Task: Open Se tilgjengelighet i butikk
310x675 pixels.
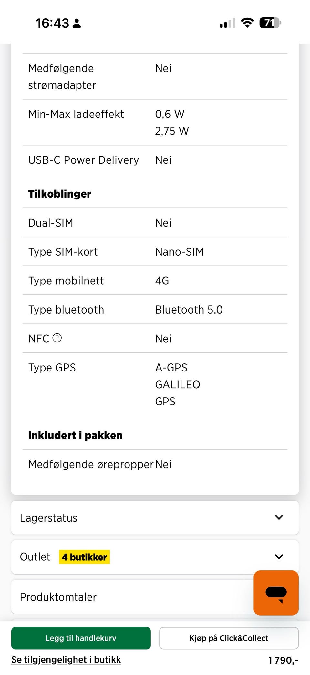Action: [x=66, y=659]
